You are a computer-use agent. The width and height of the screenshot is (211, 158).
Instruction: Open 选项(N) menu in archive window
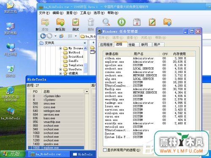point(99,13)
